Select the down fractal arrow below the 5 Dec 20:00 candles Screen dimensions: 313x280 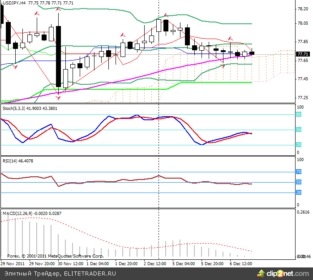tap(223, 66)
